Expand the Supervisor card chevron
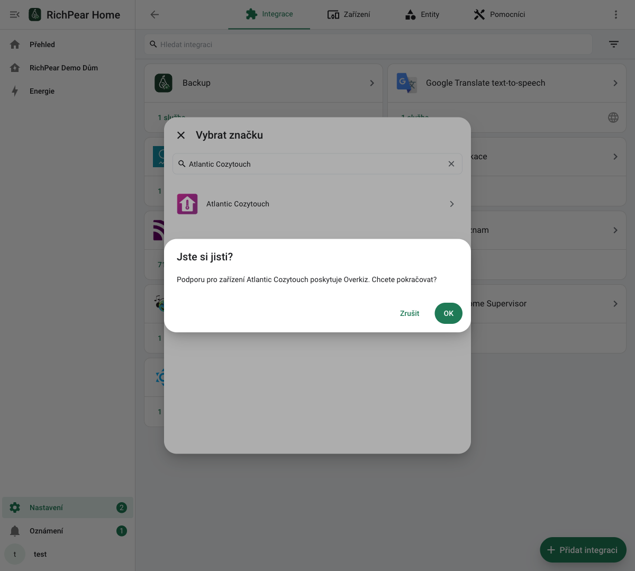 (x=615, y=304)
